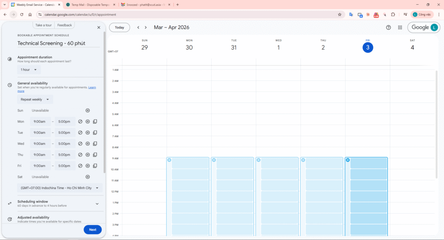Add availability period for Saturday
Image resolution: width=444 pixels, height=240 pixels.
[x=88, y=177]
